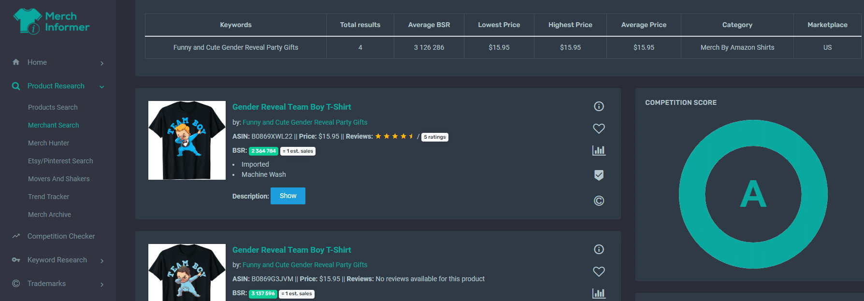Favorite product B0869XWL22 with heart icon

pos(599,129)
